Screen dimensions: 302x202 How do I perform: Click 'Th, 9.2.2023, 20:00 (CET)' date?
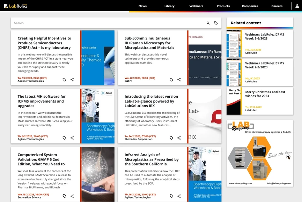(32, 136)
